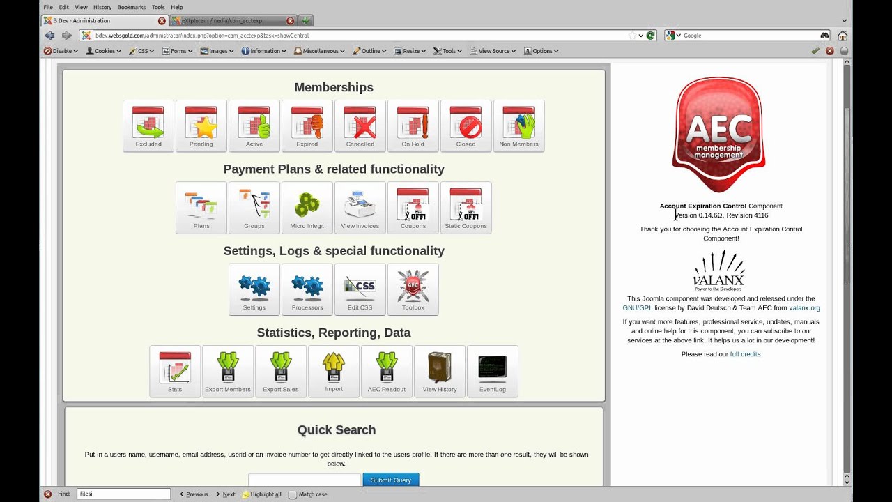Open the Expired memberships icon
The height and width of the screenshot is (502, 892).
307,125
